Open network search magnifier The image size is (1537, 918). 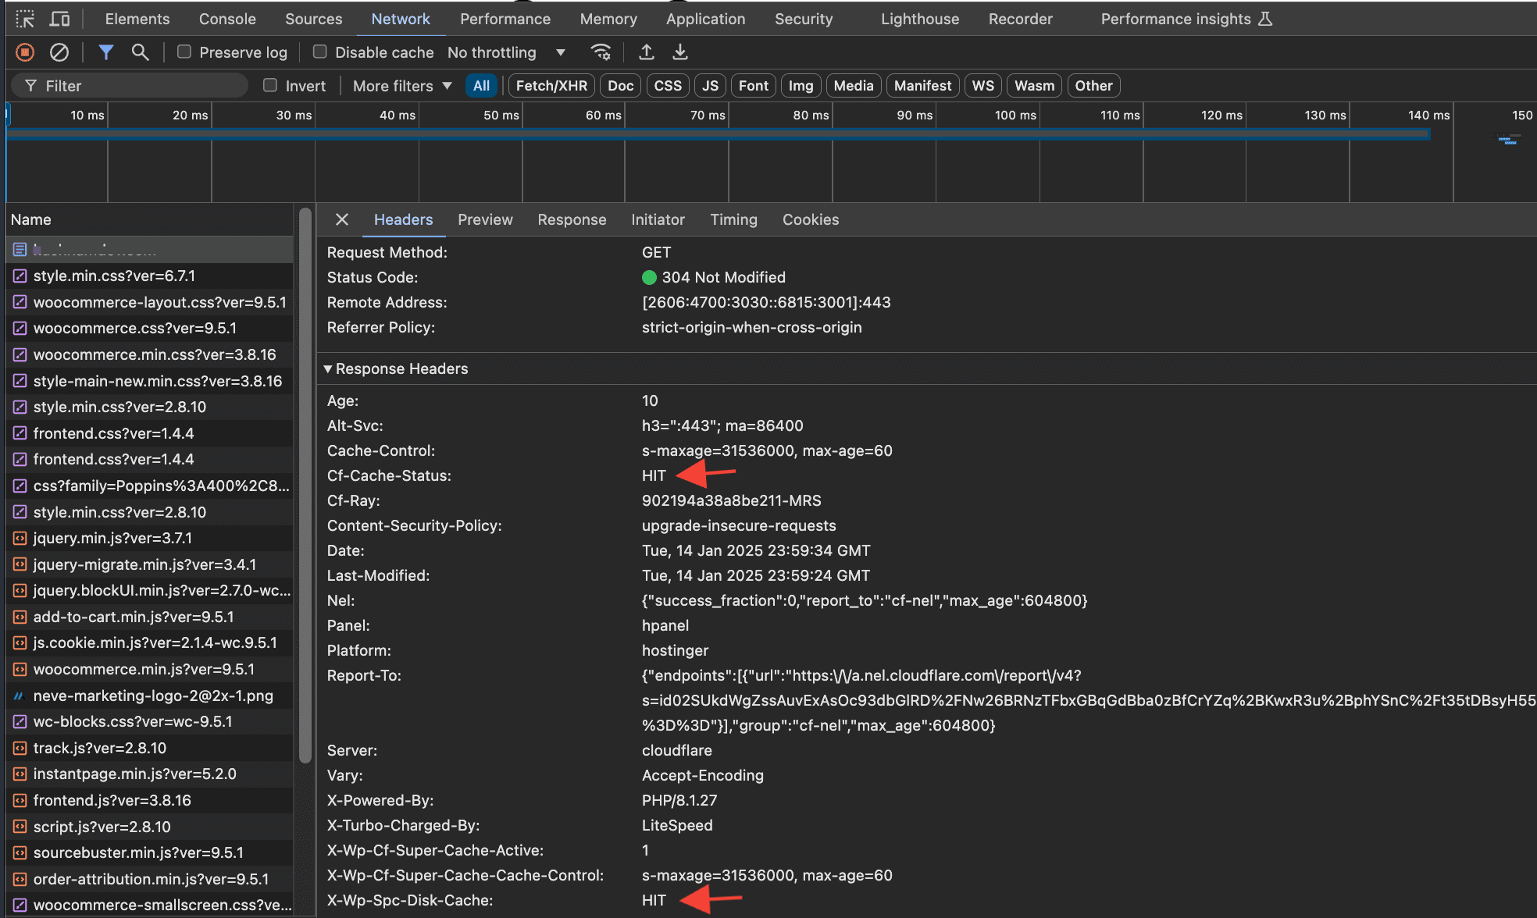140,52
